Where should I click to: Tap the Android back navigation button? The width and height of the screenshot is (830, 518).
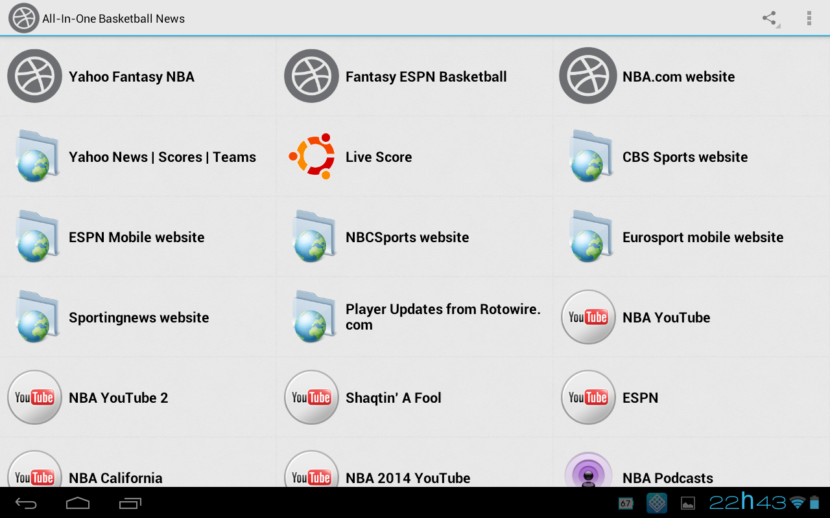26,503
